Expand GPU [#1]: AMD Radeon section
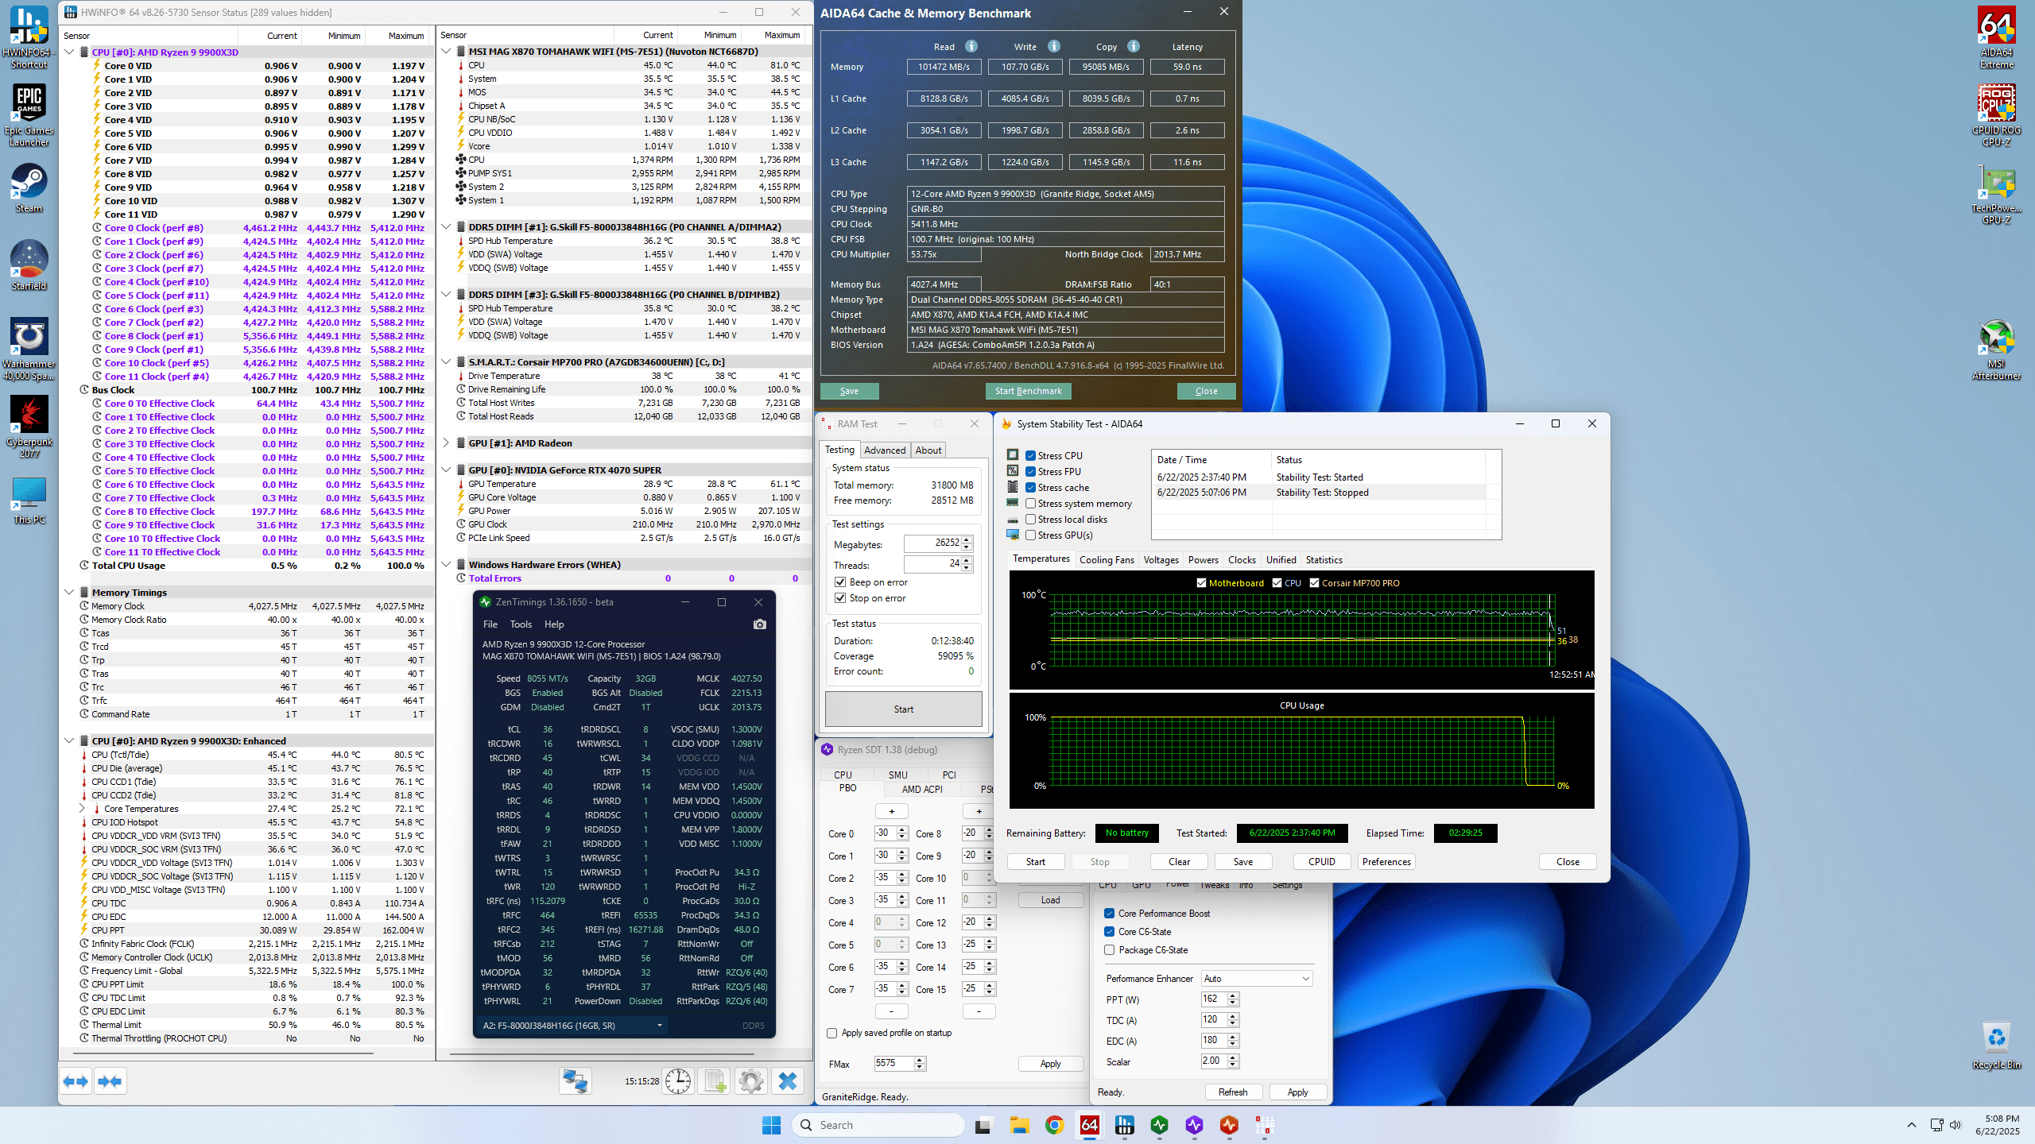Screen dimensions: 2035x1144 (446, 443)
